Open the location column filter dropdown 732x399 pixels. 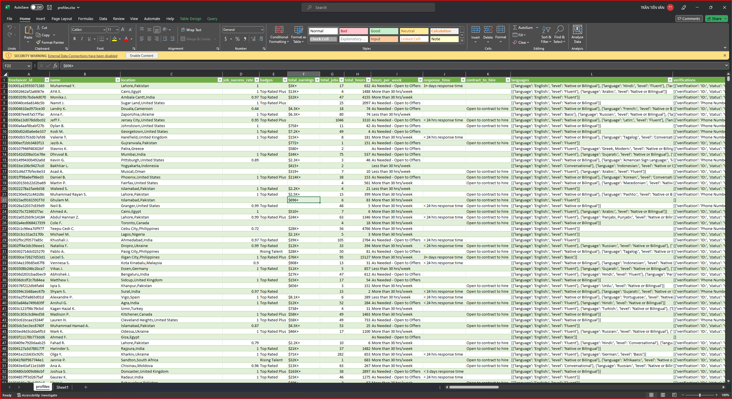[220, 80]
